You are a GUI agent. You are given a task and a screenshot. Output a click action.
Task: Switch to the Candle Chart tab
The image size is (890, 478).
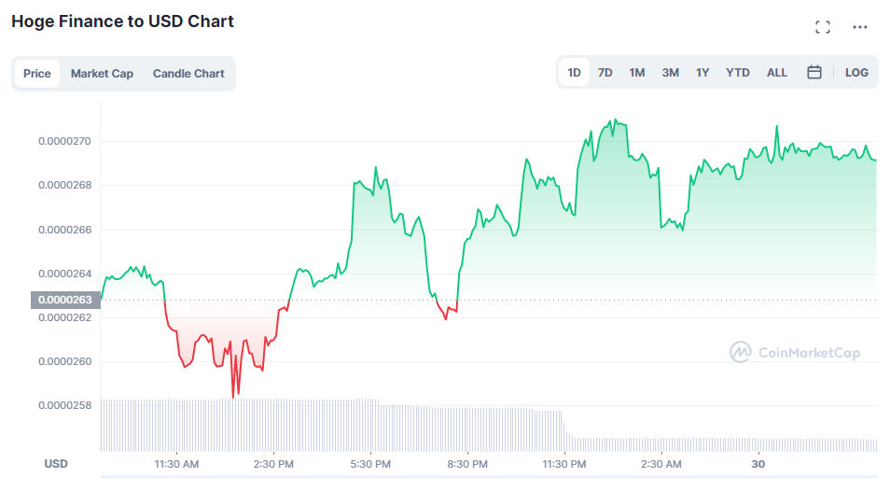(188, 73)
